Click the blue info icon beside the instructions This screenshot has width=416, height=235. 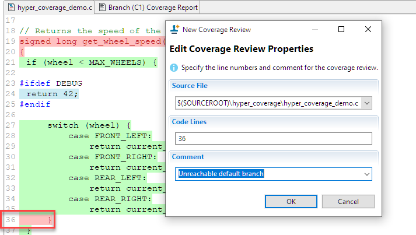174,68
